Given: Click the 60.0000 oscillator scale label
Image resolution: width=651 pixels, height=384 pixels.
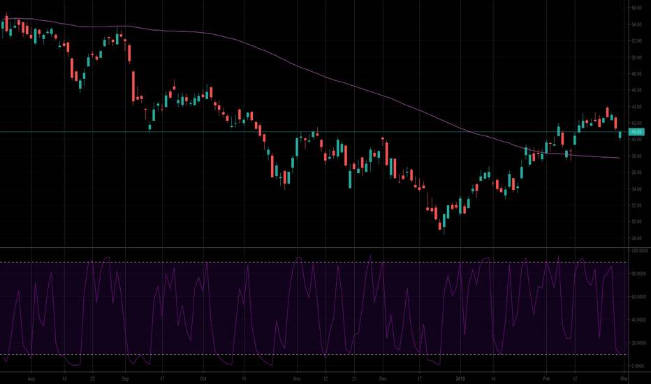Looking at the screenshot, I should point(639,297).
